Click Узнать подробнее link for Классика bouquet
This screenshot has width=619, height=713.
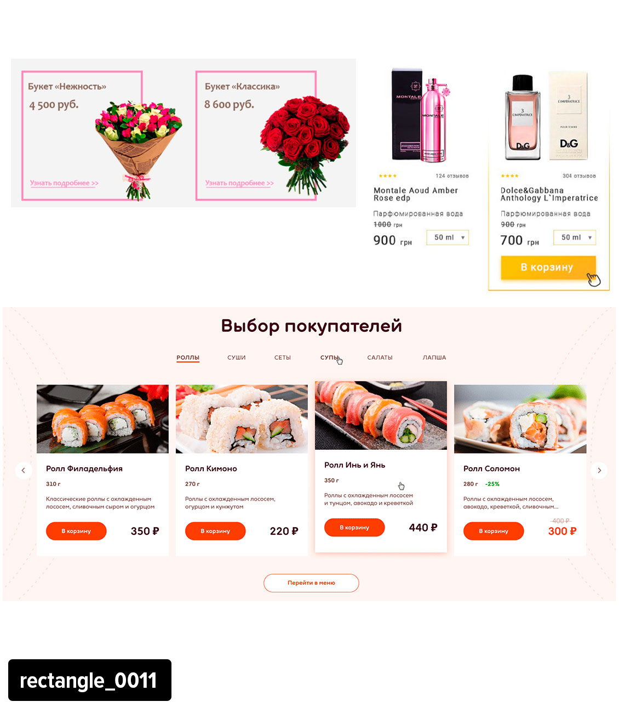point(239,183)
